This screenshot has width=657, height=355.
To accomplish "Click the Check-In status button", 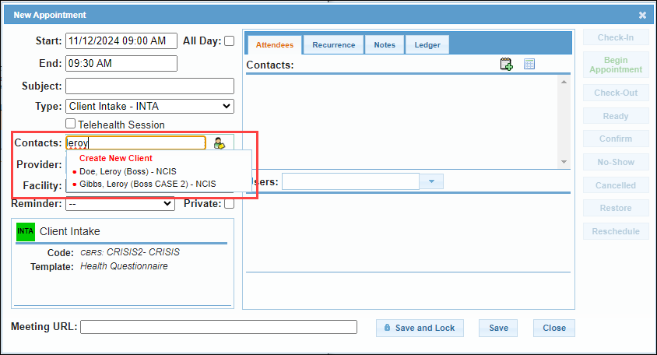I will pos(616,37).
